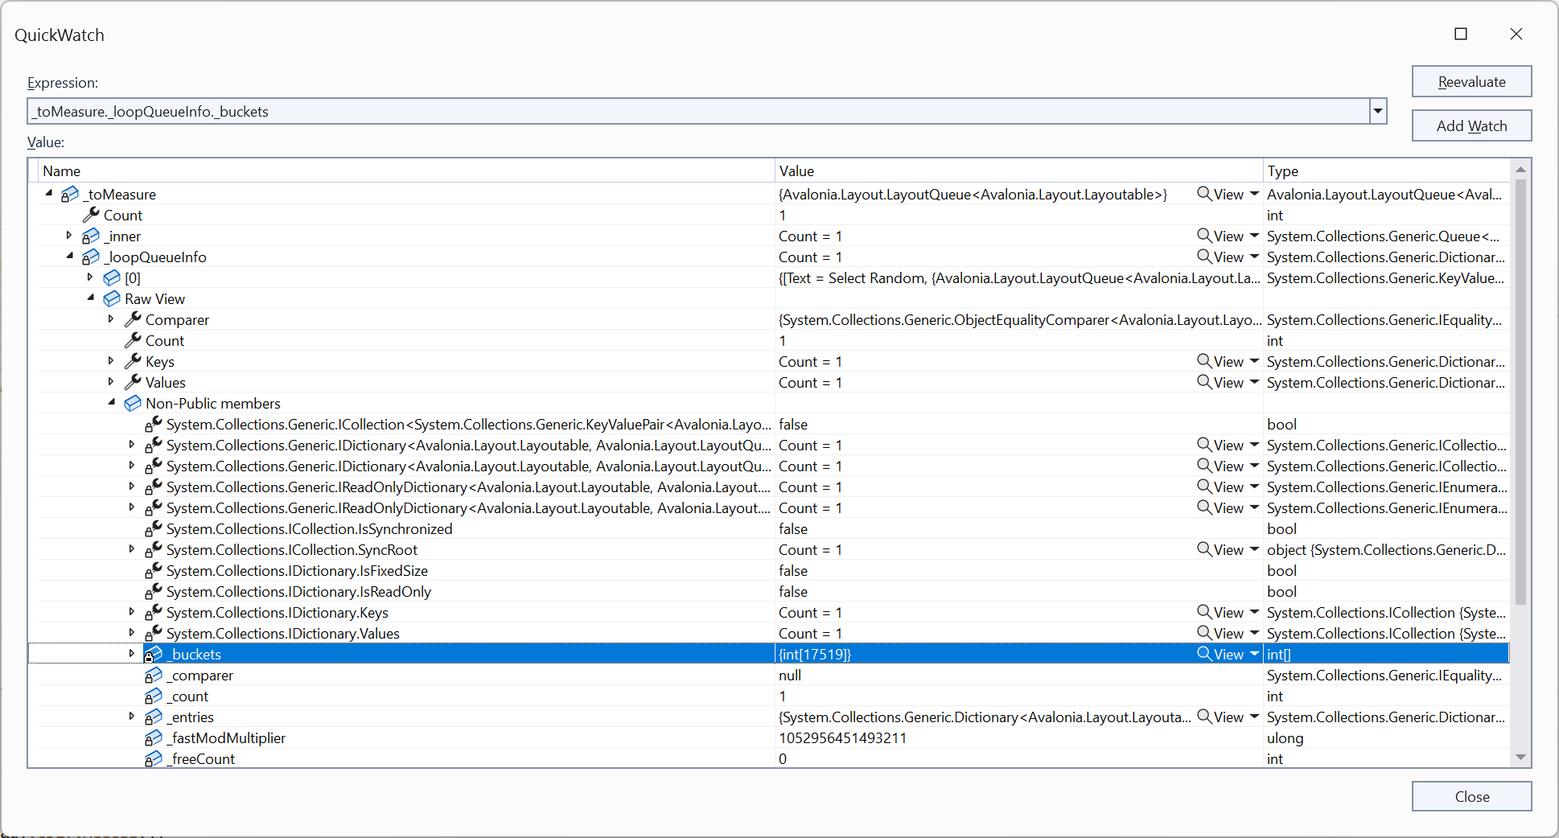Screen dimensions: 1559x838
Task: Open the View visualizer for _buckets
Action: click(x=1221, y=654)
